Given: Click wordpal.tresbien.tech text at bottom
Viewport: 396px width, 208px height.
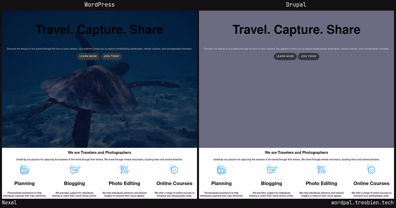Looking at the screenshot, I should point(362,203).
